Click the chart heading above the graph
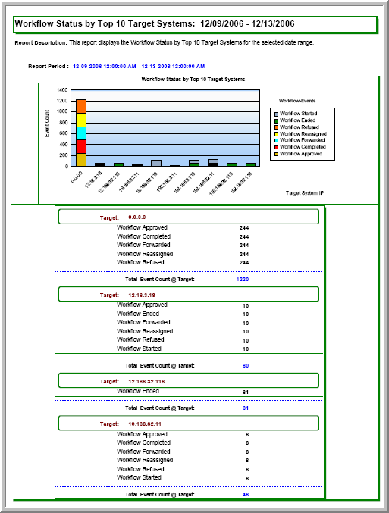The width and height of the screenshot is (389, 513). click(x=193, y=79)
